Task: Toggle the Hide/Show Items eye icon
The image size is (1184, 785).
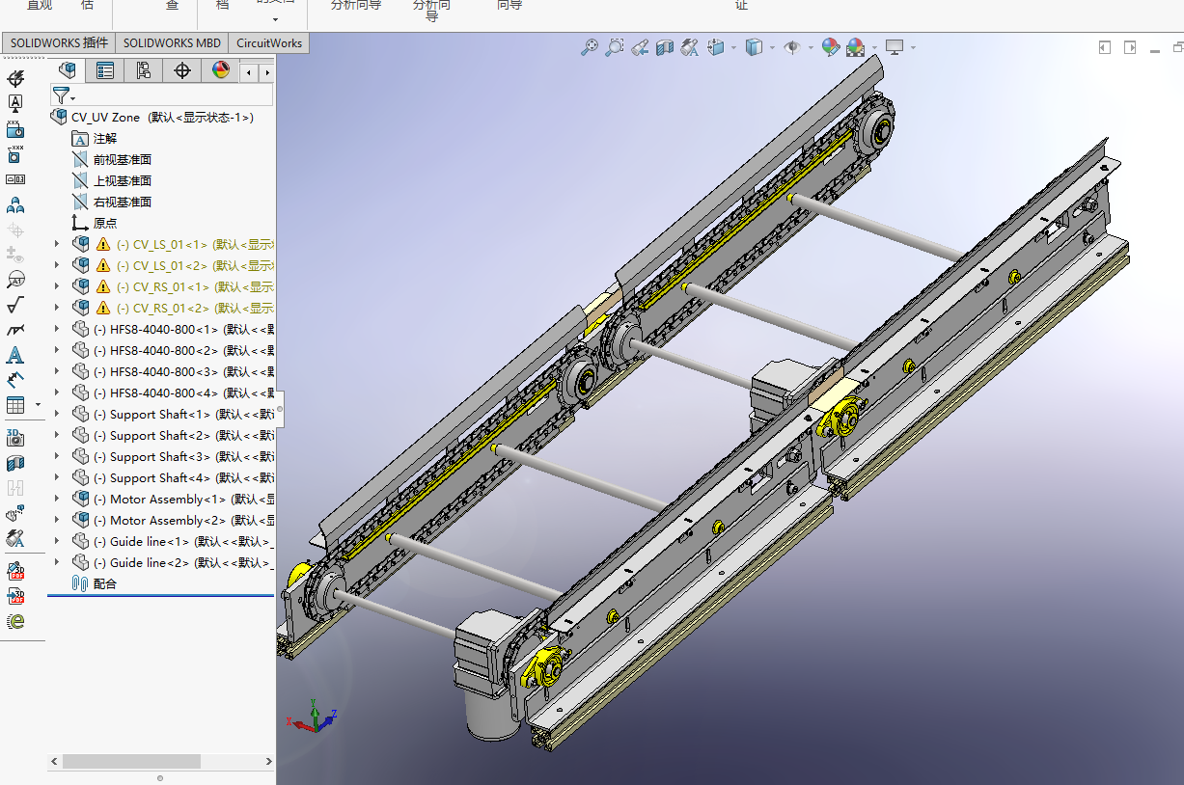Action: point(792,46)
